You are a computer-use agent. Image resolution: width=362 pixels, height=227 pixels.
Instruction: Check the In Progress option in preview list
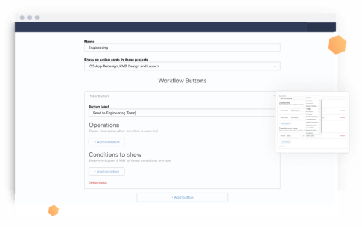(319, 104)
